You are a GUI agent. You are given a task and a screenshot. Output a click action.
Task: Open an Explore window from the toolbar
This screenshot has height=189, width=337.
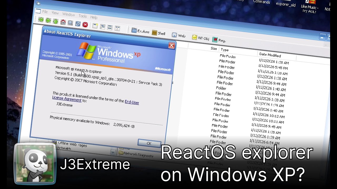pos(140,31)
